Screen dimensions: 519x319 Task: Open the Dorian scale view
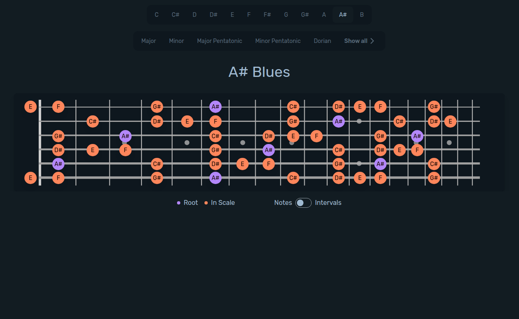click(x=322, y=41)
